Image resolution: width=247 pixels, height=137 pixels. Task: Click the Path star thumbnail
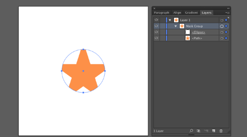(x=188, y=38)
